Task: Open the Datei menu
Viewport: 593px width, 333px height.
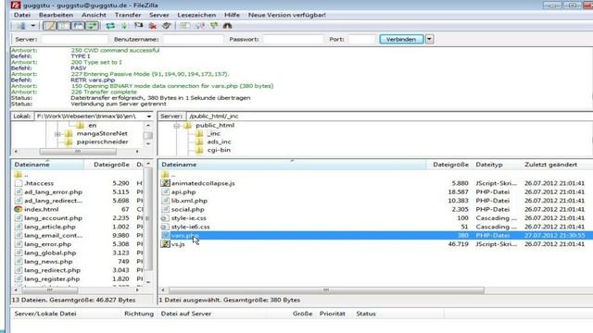Action: 22,15
